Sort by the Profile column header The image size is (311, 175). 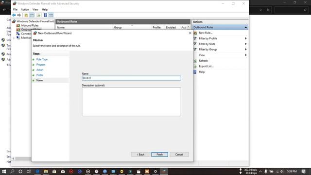156,27
